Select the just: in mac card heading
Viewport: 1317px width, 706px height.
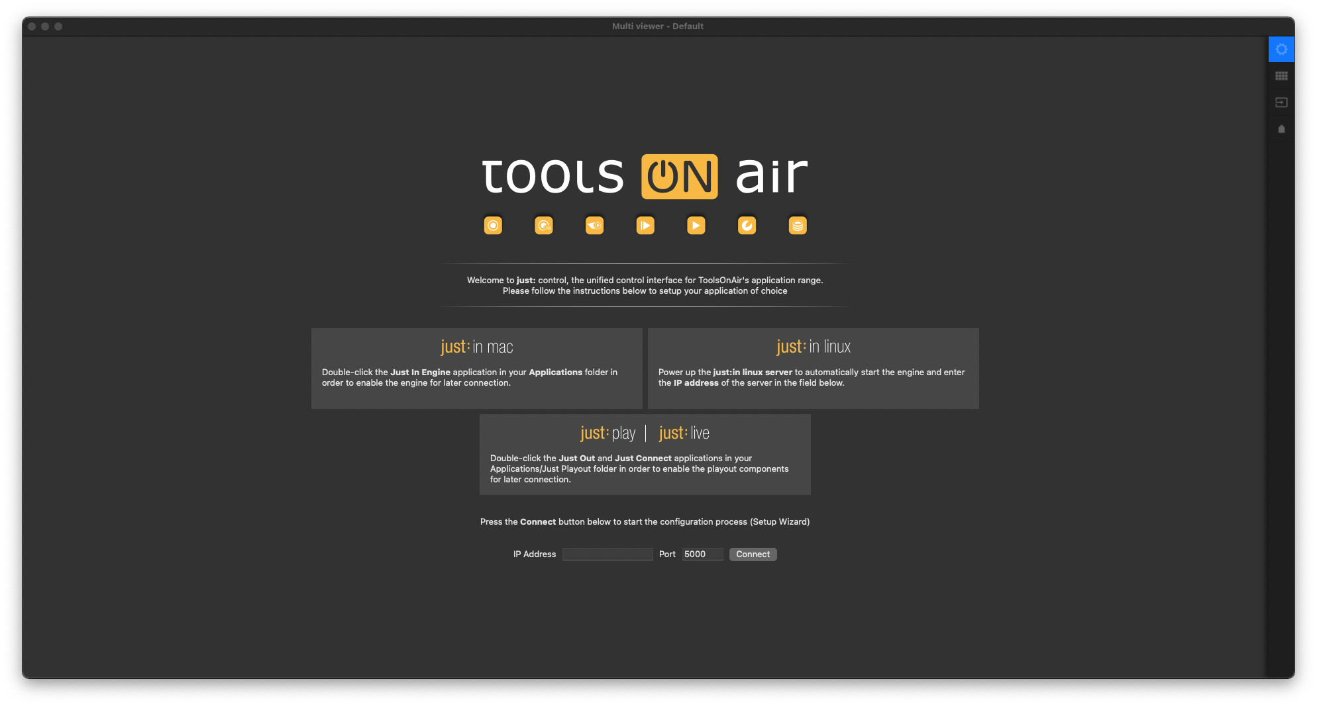[477, 347]
